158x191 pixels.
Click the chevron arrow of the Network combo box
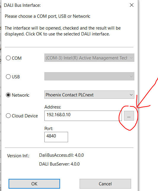coord(131,95)
